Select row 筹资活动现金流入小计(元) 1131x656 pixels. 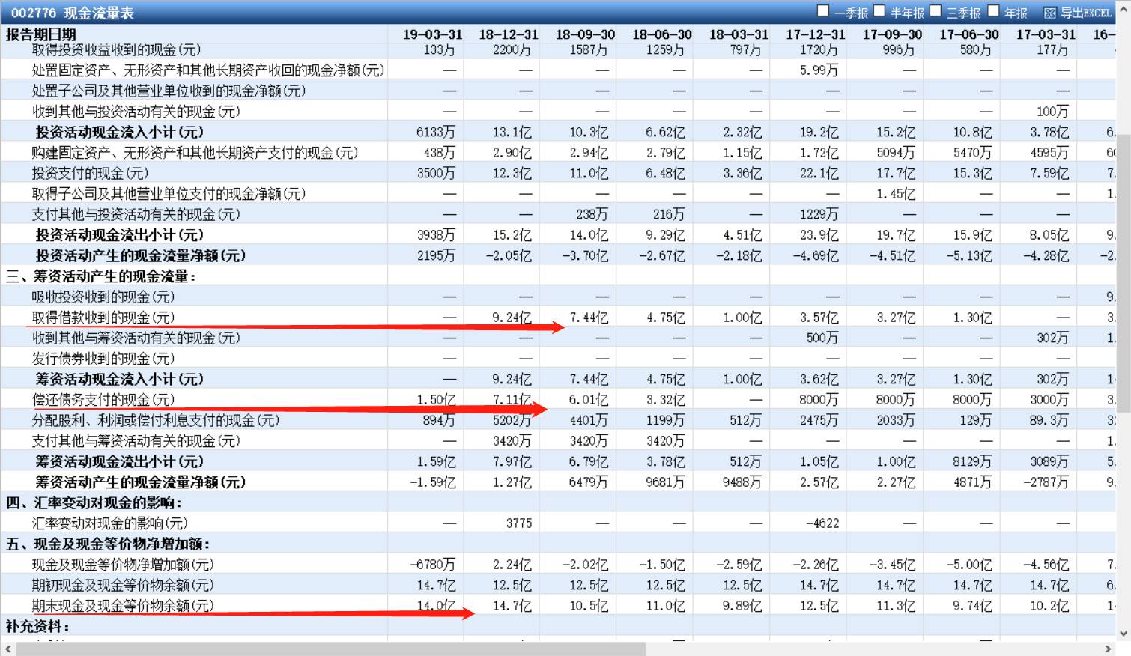558,379
